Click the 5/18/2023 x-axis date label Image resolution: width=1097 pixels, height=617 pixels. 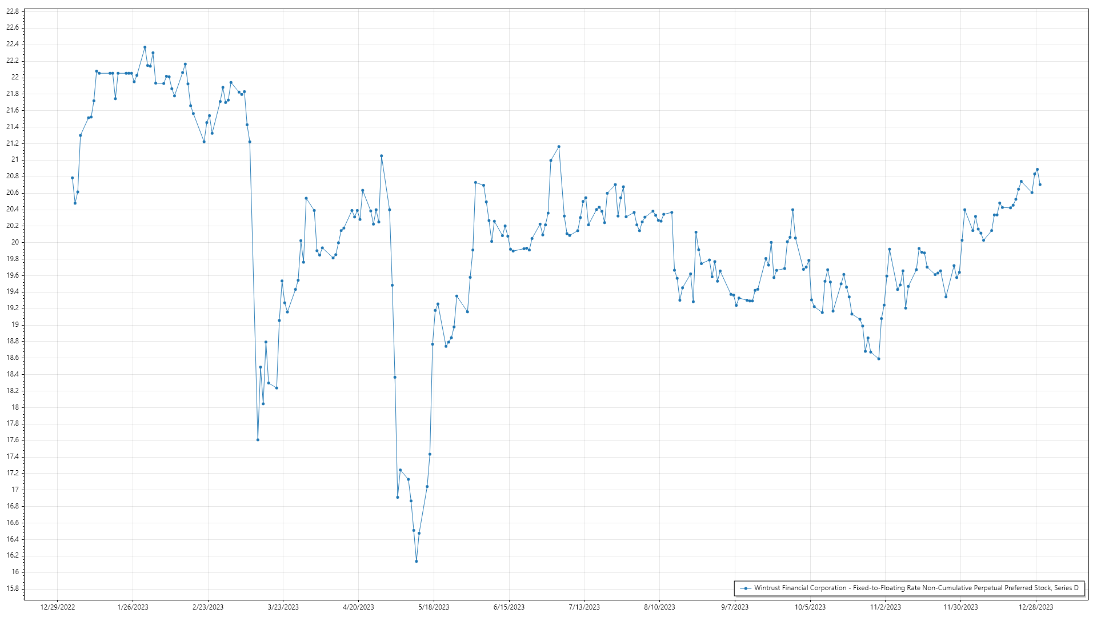[x=434, y=607]
